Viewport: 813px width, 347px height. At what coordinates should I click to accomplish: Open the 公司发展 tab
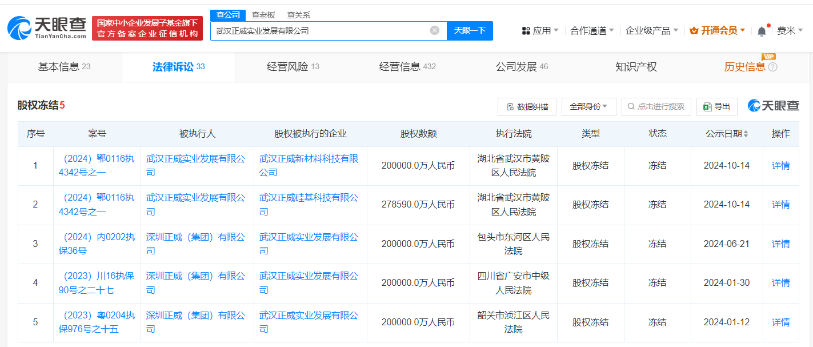click(522, 67)
